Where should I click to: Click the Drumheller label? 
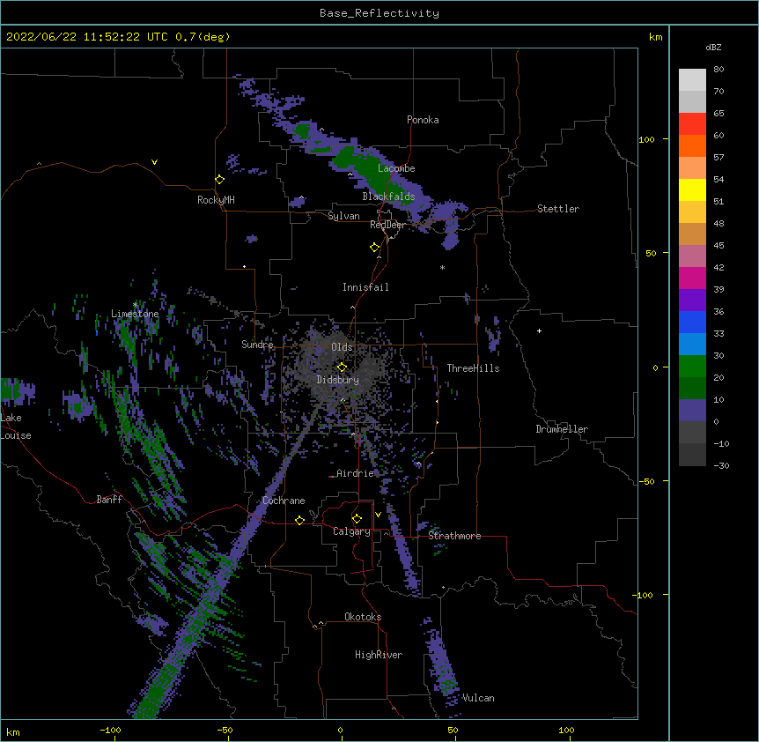[562, 429]
